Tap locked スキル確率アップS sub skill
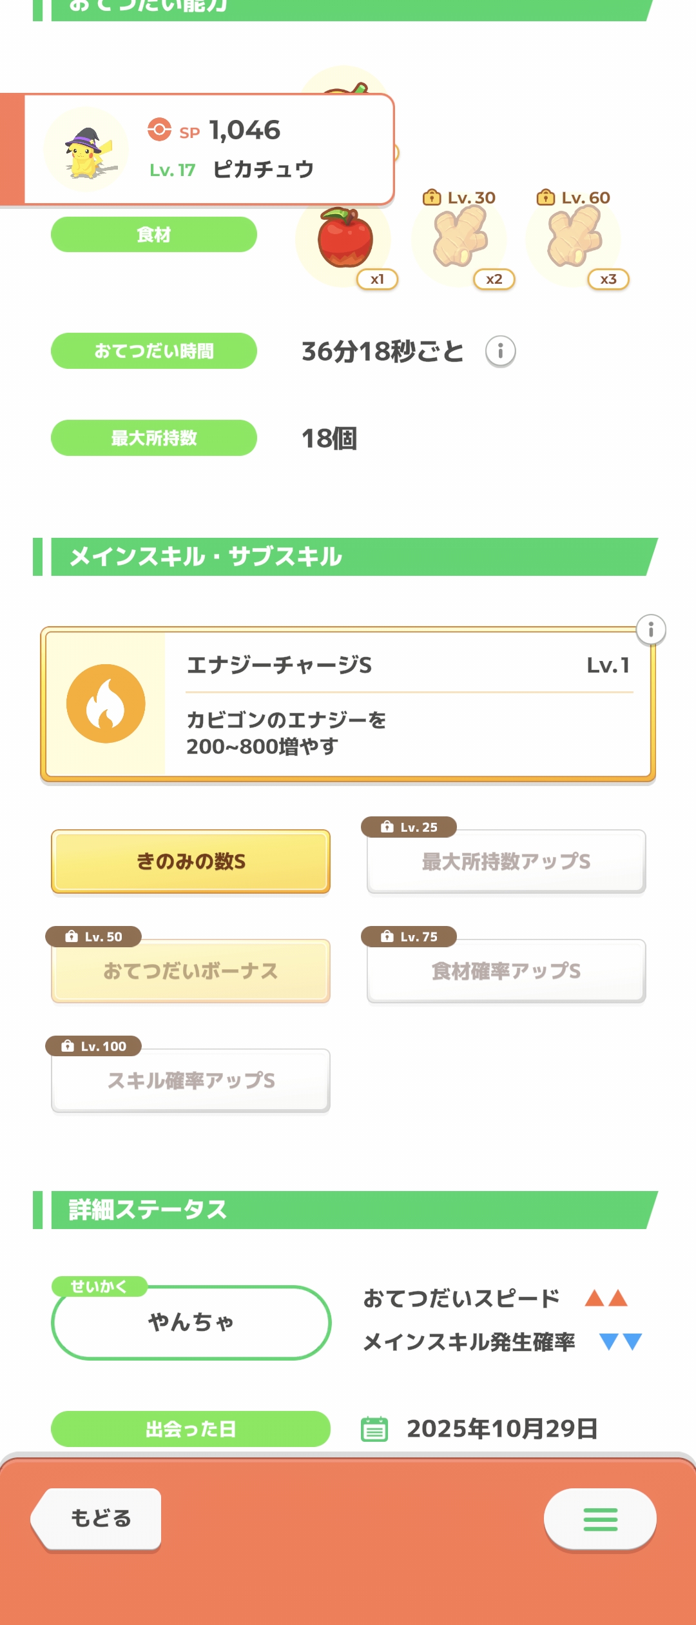Screen dimensions: 696x1625 pos(191,1081)
